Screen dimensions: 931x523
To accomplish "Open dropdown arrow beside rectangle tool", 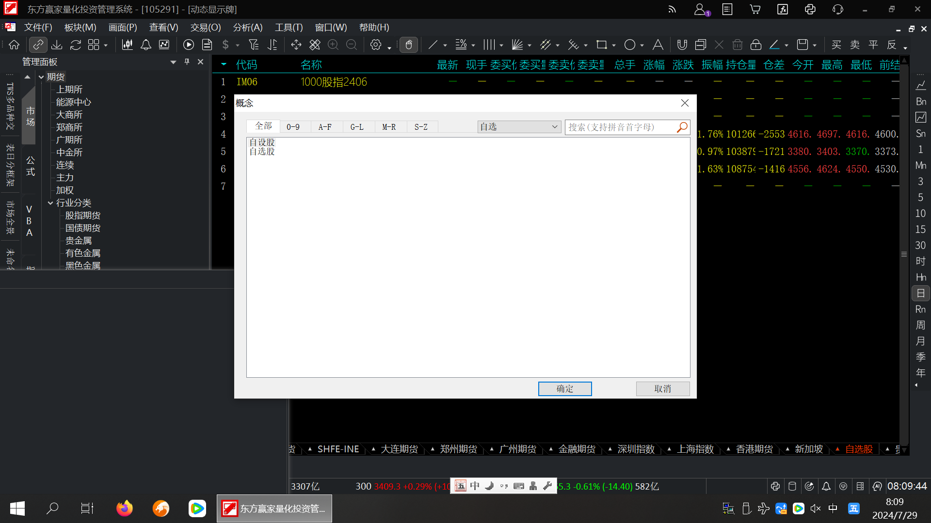I will [x=614, y=46].
